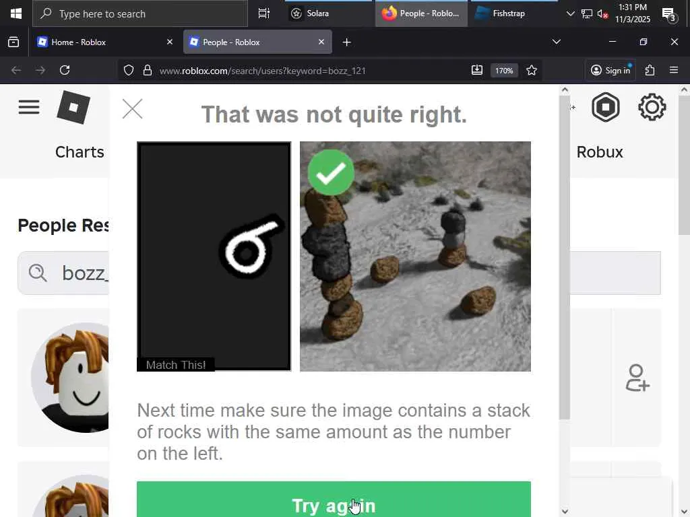This screenshot has height=517, width=690.
Task: Open a new browser tab
Action: coord(347,42)
